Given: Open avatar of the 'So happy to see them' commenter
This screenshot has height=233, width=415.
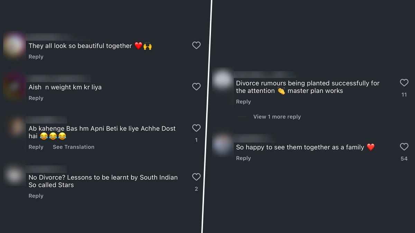Looking at the screenshot, I should pos(222,145).
